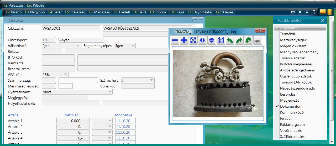Image resolution: width=336 pixels, height=146 pixels.
Task: Select Alapadatok in További adatok list
Action: click(300, 28)
